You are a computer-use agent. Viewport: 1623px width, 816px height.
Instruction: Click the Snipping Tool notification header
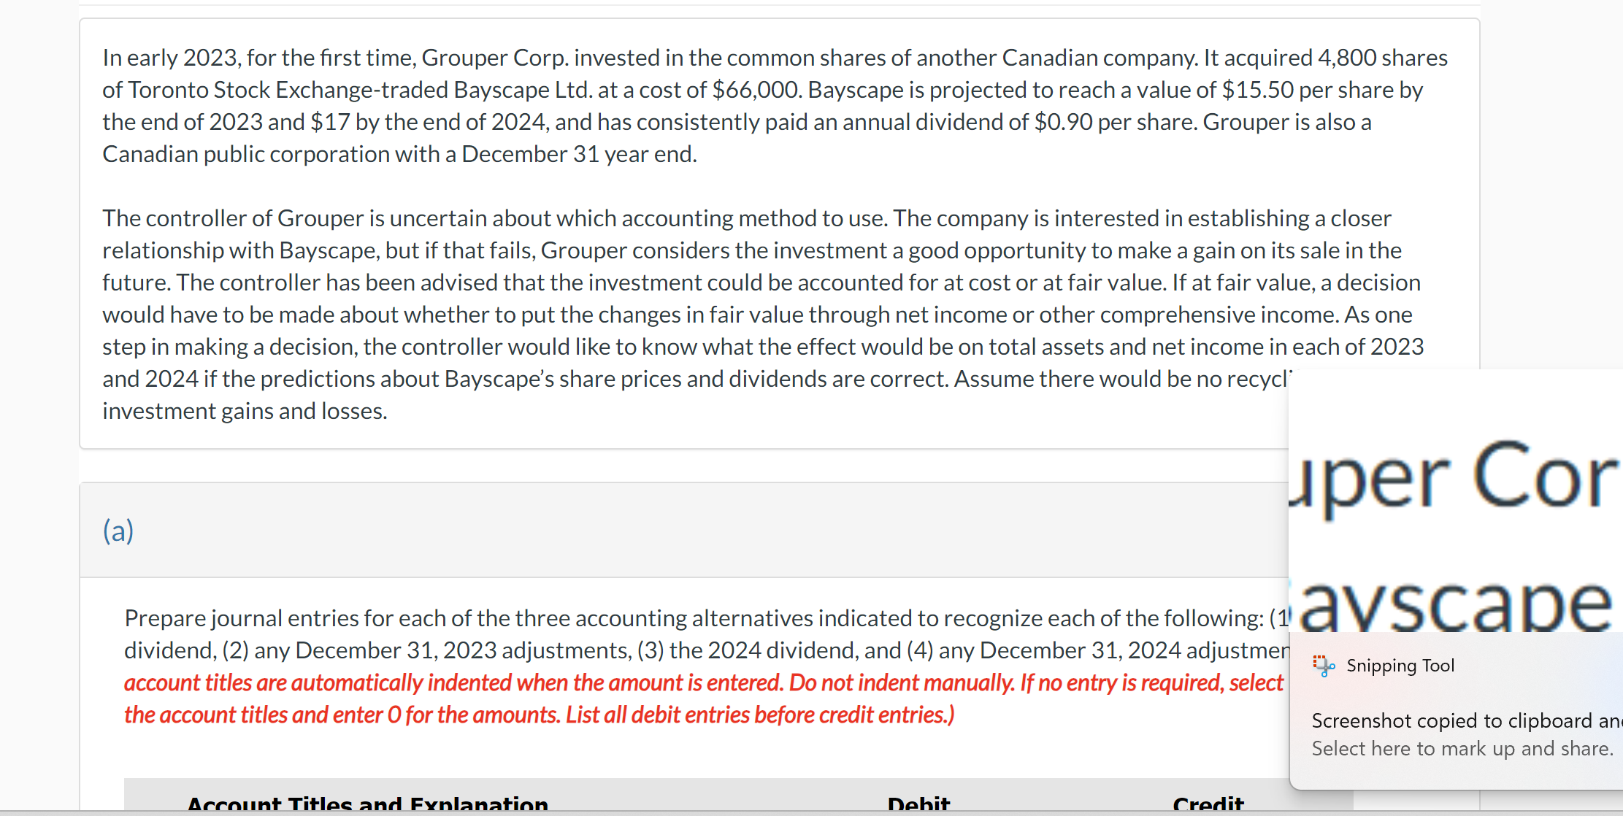pyautogui.click(x=1400, y=665)
